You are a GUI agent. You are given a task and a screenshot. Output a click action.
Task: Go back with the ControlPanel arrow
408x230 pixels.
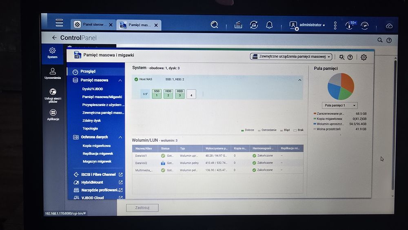click(54, 38)
